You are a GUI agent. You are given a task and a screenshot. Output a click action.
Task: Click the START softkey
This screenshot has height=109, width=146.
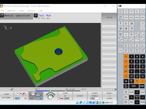[x=80, y=96]
